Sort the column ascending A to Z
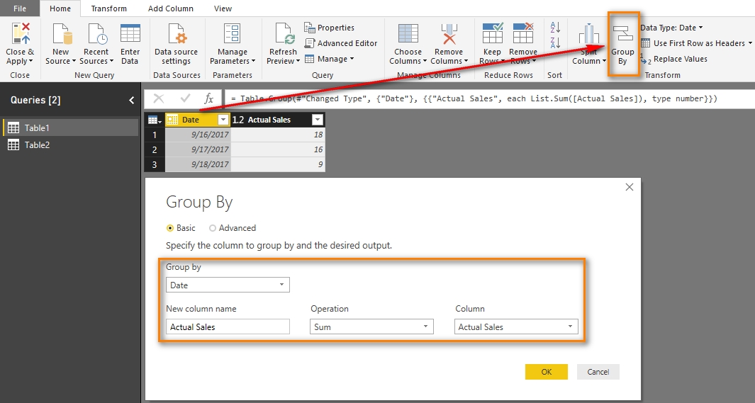The width and height of the screenshot is (755, 403). 554,28
